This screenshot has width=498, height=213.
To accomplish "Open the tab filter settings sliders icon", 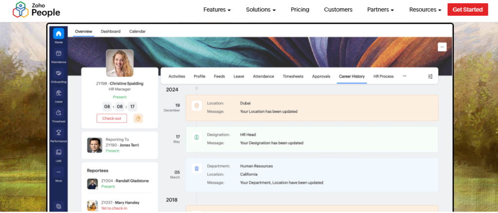I will click(x=430, y=76).
